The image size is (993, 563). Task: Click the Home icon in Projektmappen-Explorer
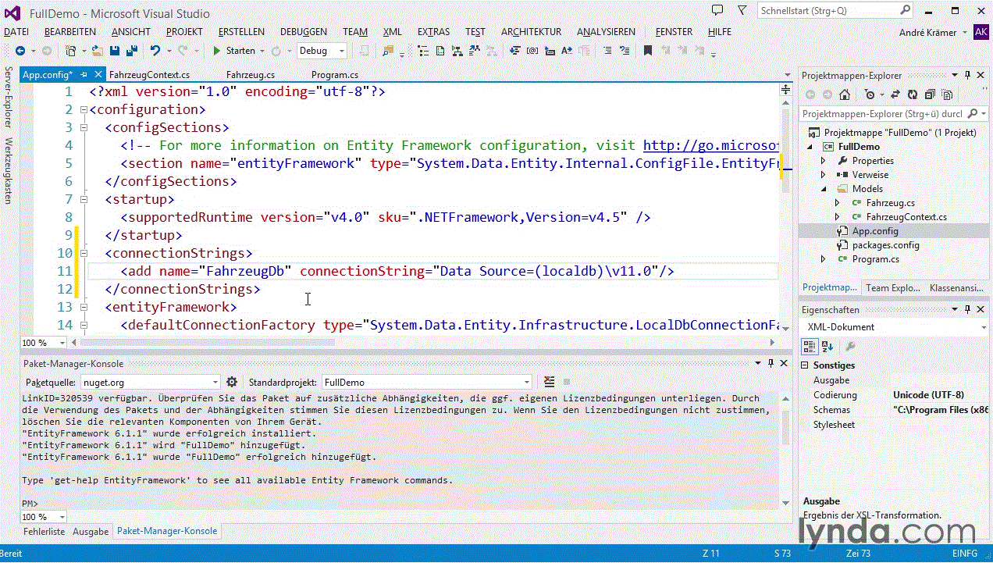coord(845,94)
